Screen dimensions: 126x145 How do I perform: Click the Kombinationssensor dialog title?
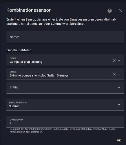click(28, 10)
